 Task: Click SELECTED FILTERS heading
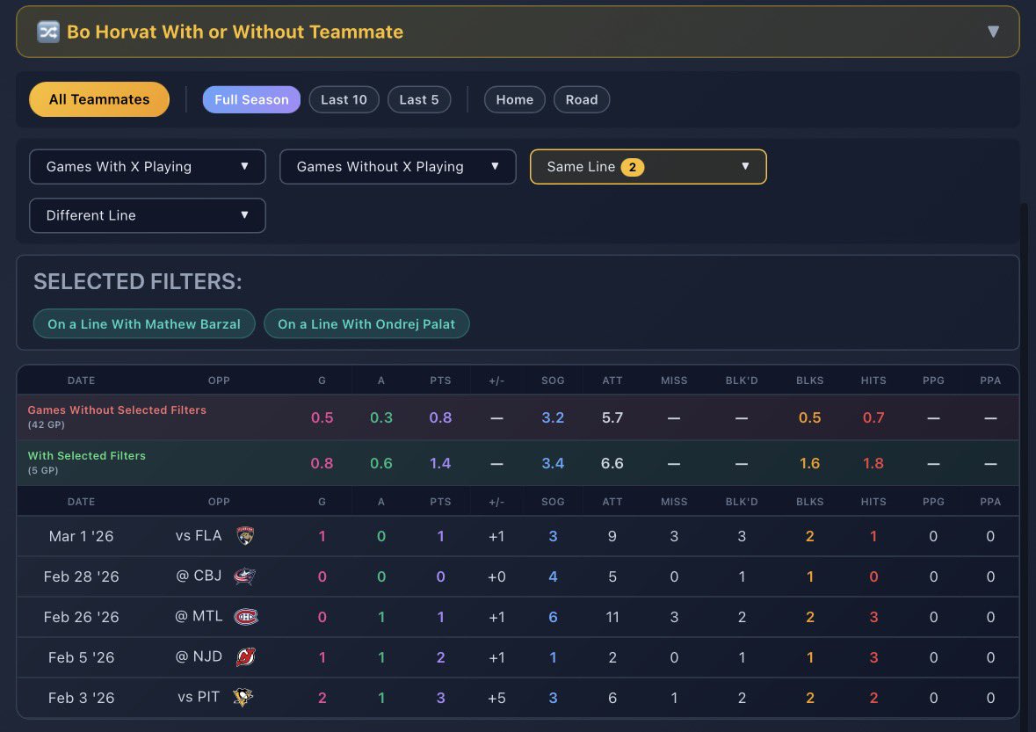click(137, 281)
